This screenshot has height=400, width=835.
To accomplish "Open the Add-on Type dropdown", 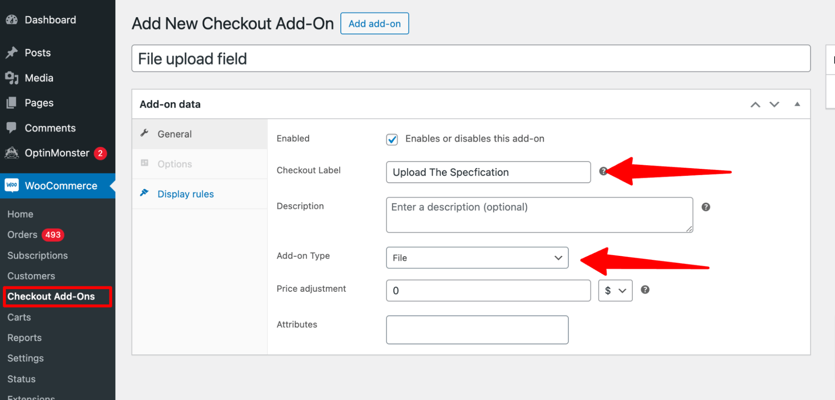I will [477, 257].
